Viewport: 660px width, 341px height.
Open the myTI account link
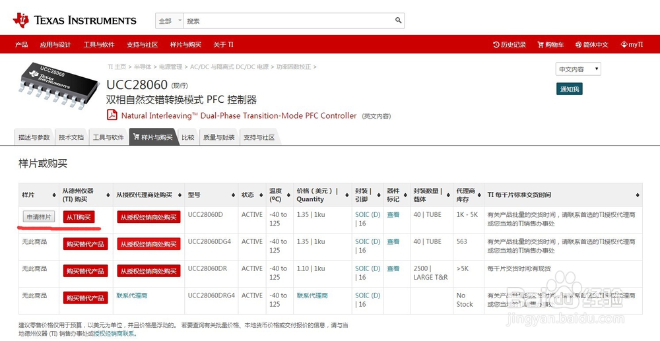point(632,45)
